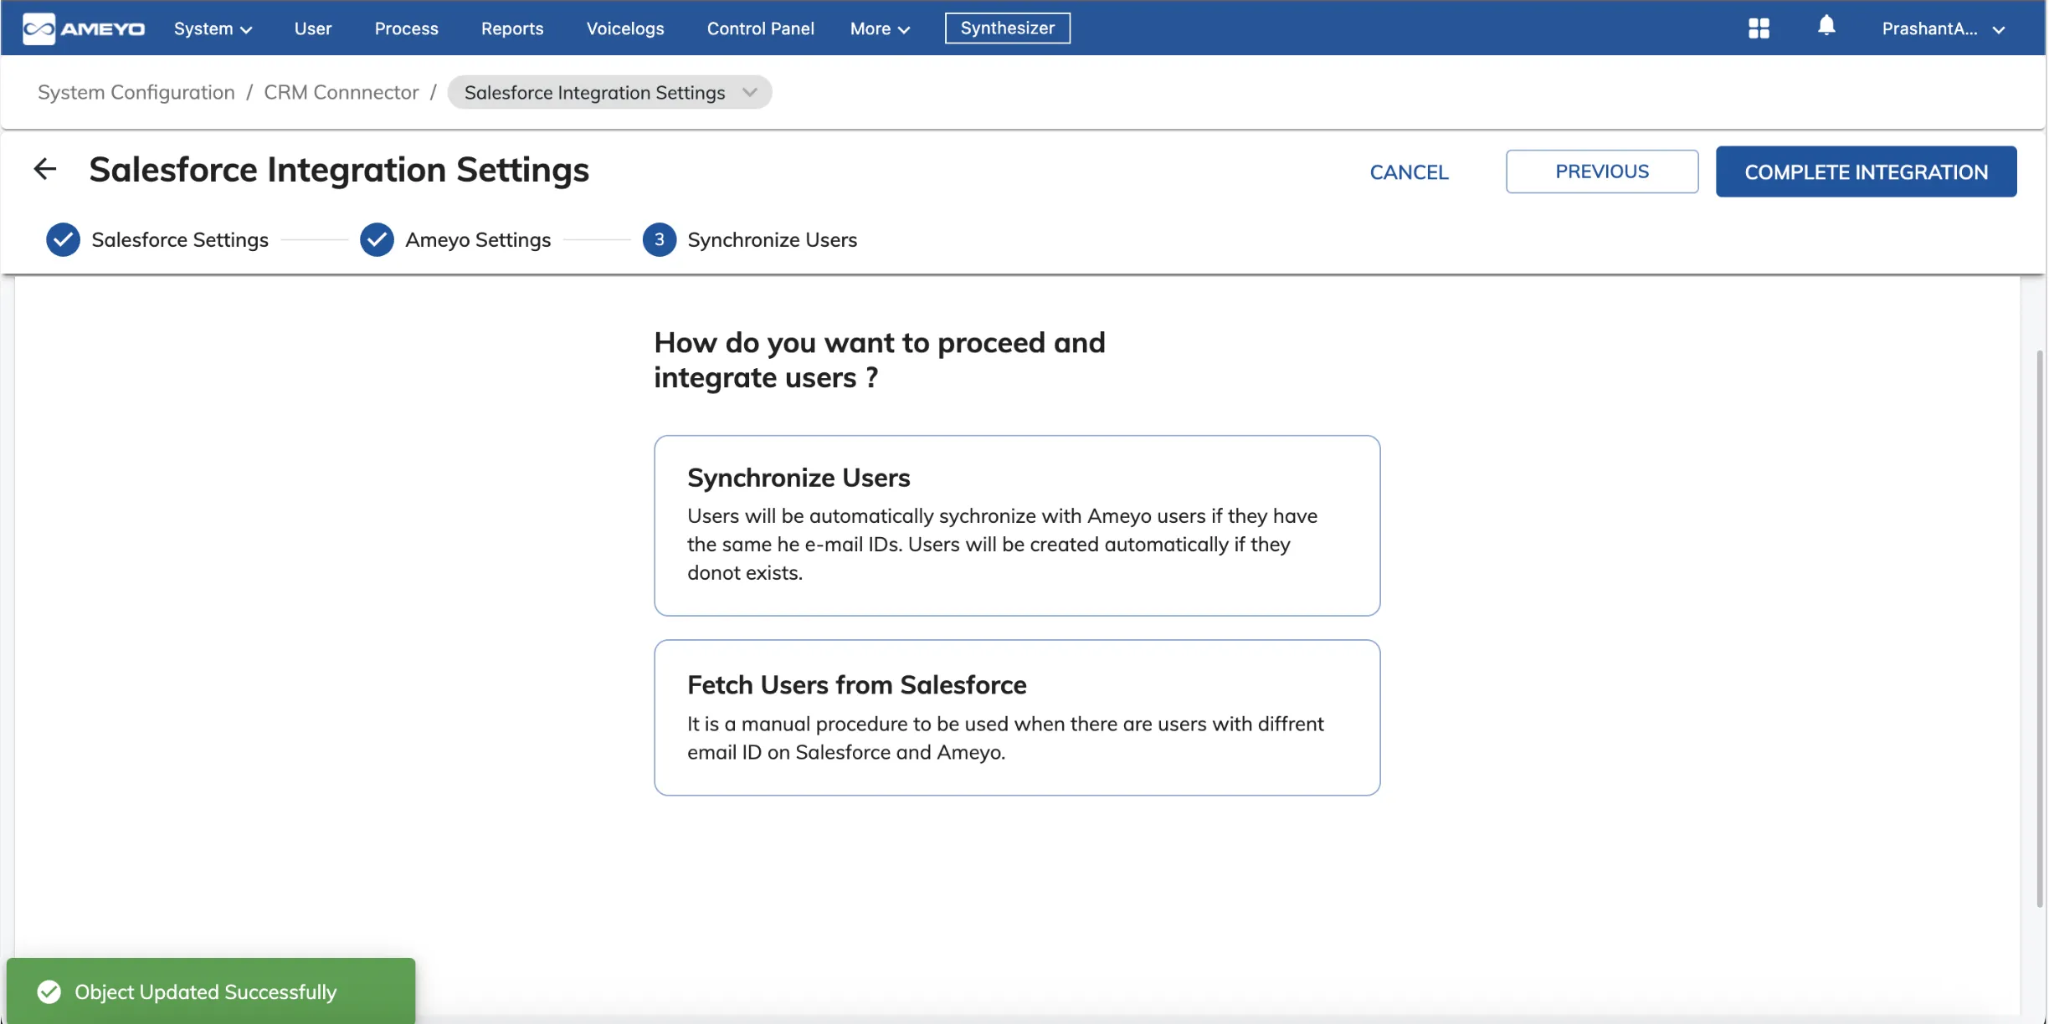Open the PrashantA... user dropdown

(x=1943, y=28)
